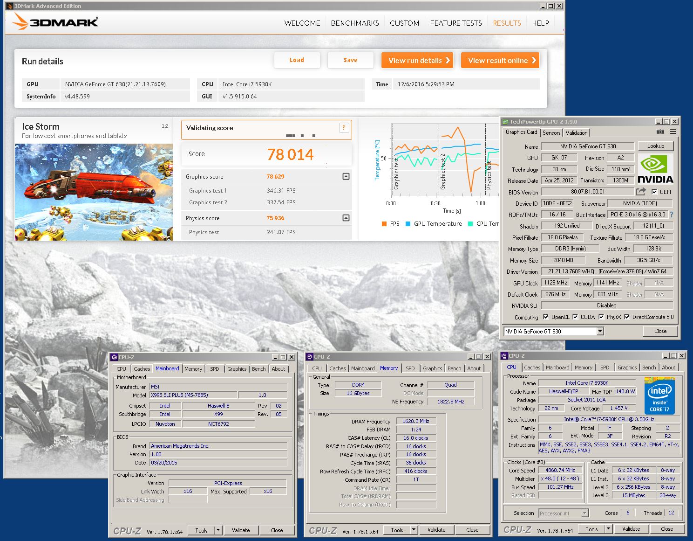Click the orange FPS legend swatch

[x=384, y=224]
